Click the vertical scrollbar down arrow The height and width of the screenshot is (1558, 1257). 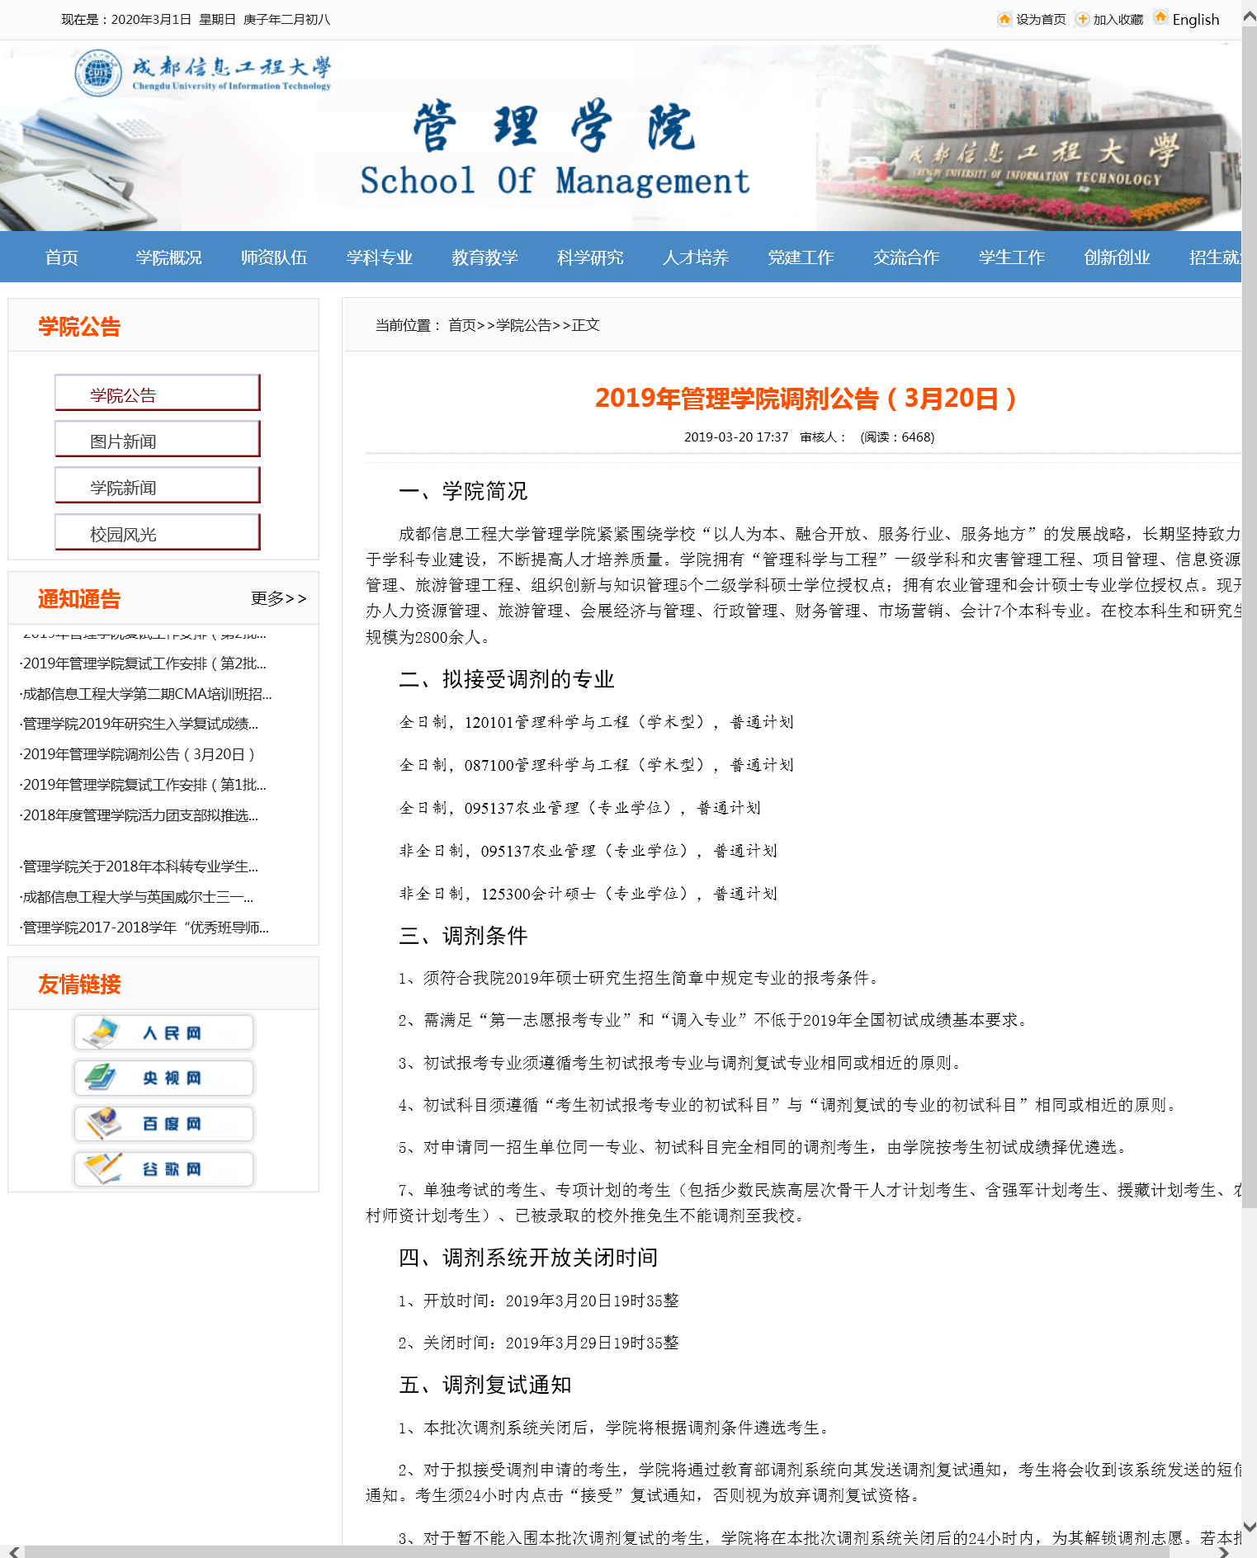click(1250, 1527)
